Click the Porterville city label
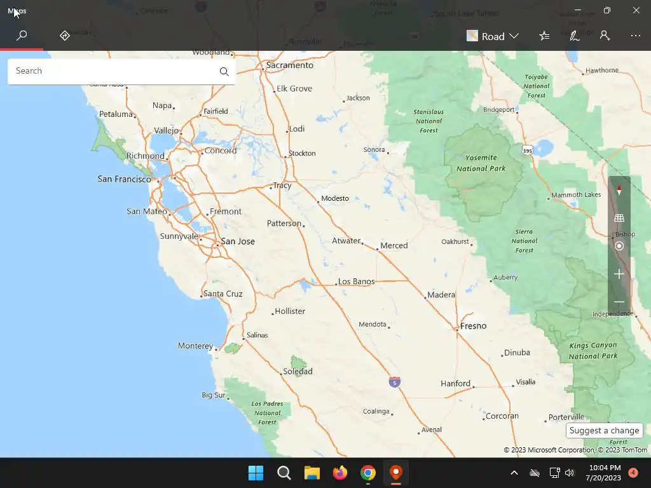 point(566,417)
